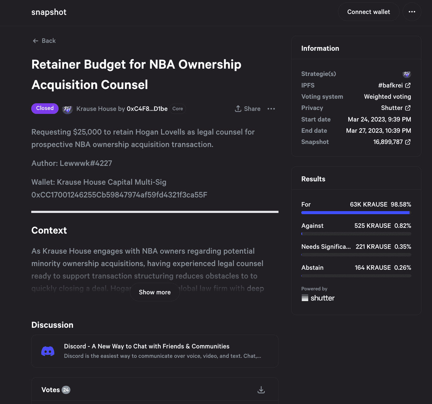Open block 16,899,787 snapshot link
The height and width of the screenshot is (404, 432).
[x=392, y=142]
